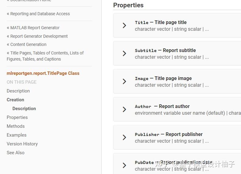Expand the PubDate property chevron
The image size is (241, 174).
(124, 165)
